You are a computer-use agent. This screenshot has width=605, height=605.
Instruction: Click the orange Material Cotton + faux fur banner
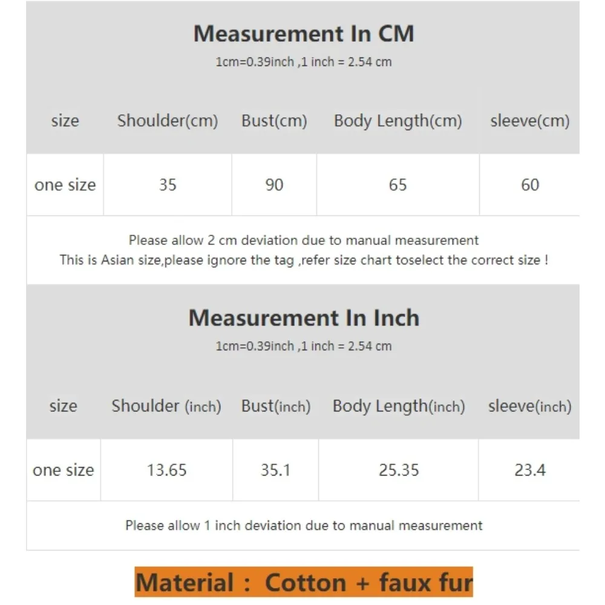tap(304, 582)
